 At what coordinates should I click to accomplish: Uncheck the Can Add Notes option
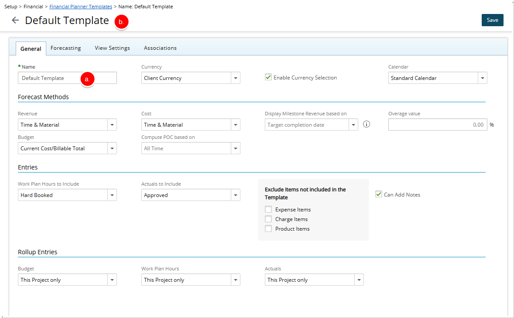(x=378, y=194)
